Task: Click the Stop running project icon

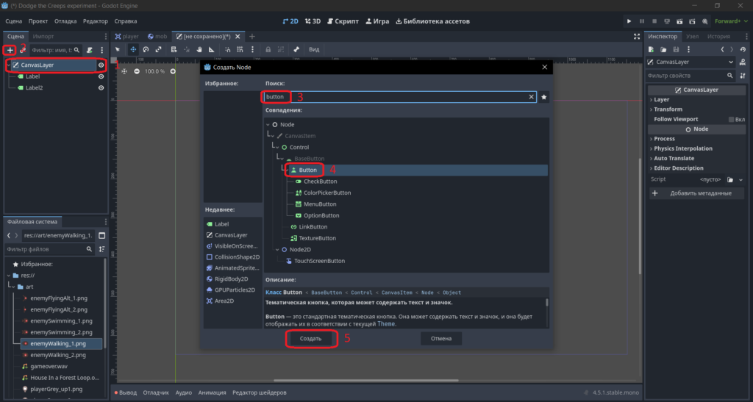Action: coord(654,21)
